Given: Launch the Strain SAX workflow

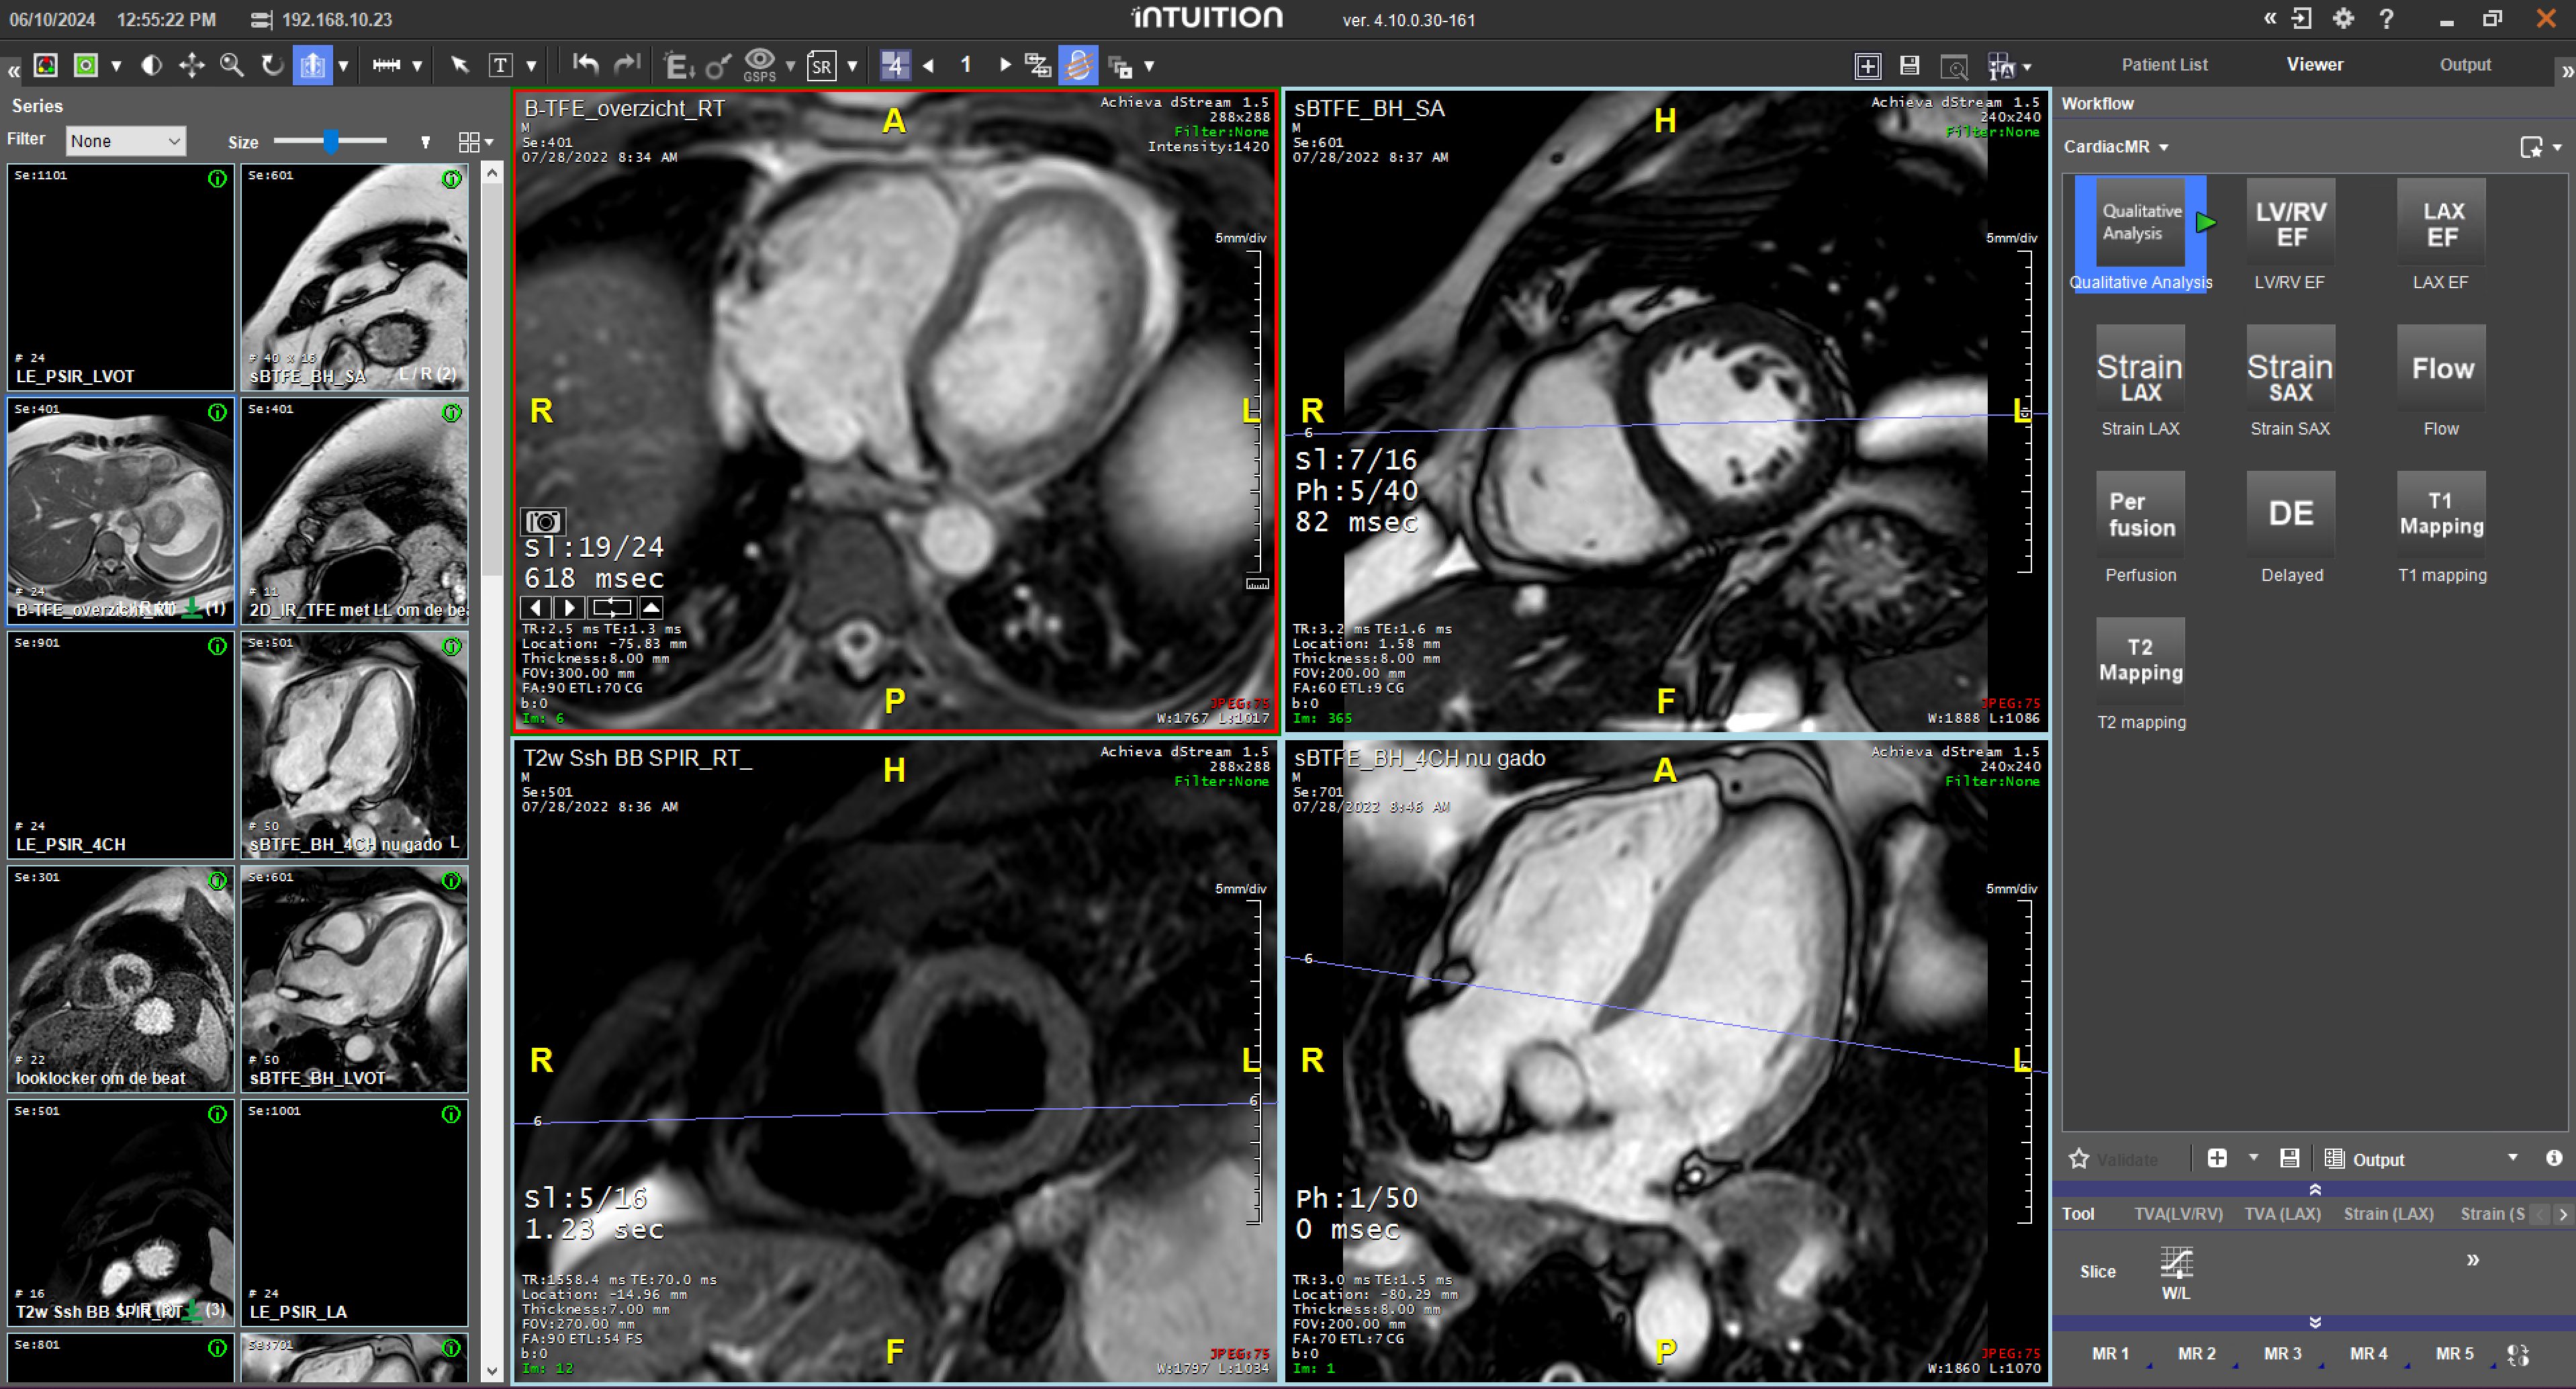Looking at the screenshot, I should 2290,382.
